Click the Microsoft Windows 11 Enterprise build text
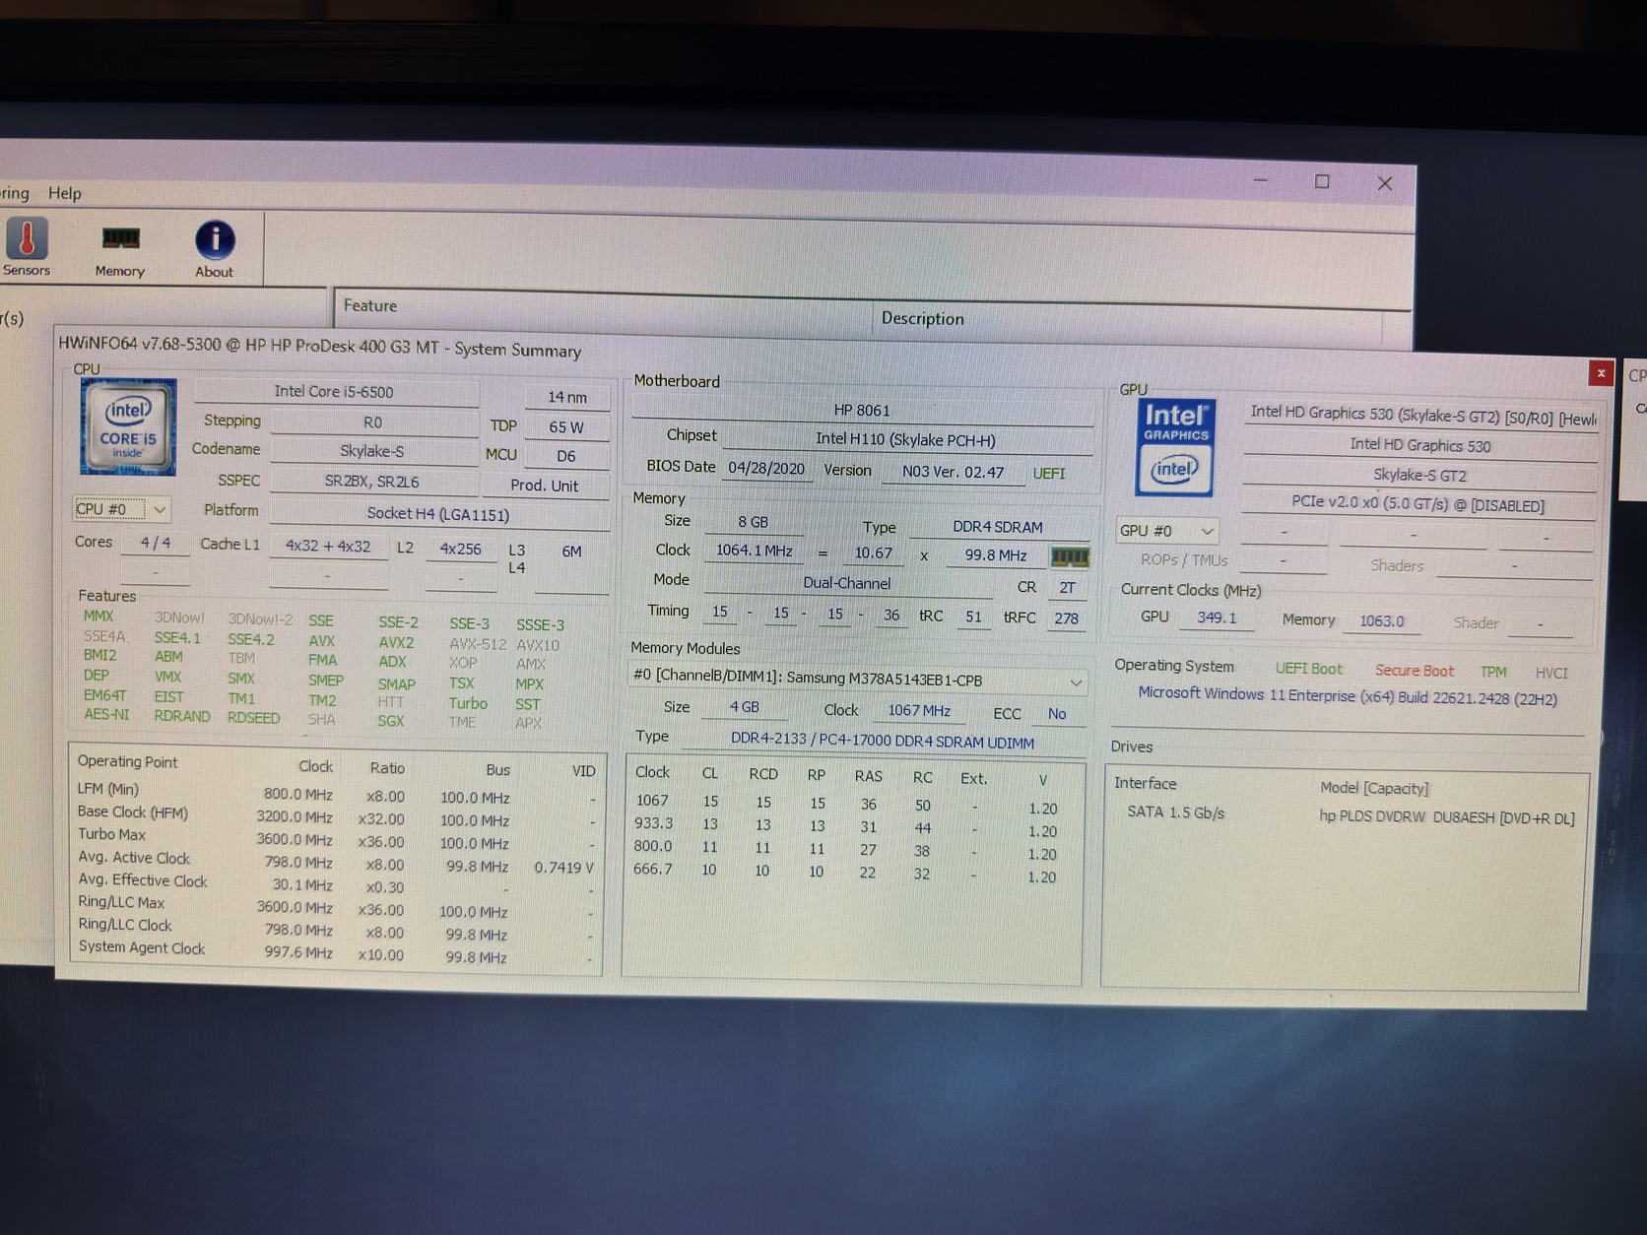1647x1235 pixels. [1348, 695]
